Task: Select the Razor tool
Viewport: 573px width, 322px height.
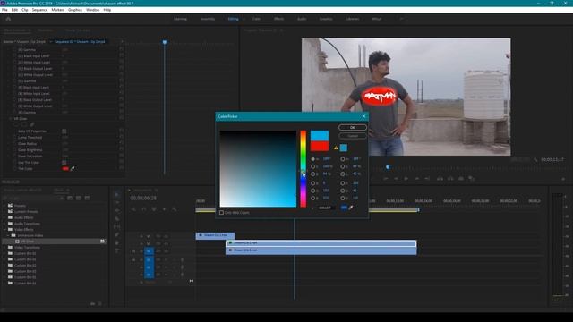Action: (x=117, y=218)
